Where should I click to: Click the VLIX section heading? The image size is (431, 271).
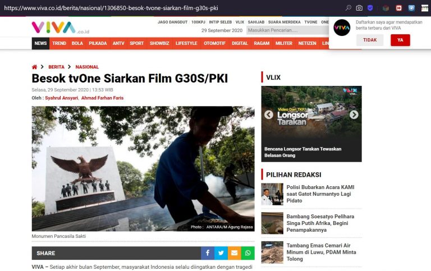point(273,77)
